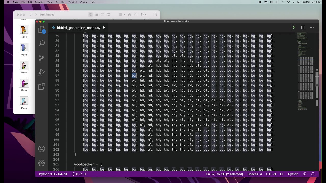
Task: Click line number 103 in the gutter
Action: [56, 155]
